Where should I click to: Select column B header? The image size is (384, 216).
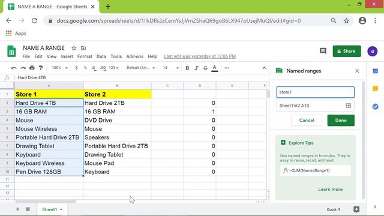[x=118, y=86]
